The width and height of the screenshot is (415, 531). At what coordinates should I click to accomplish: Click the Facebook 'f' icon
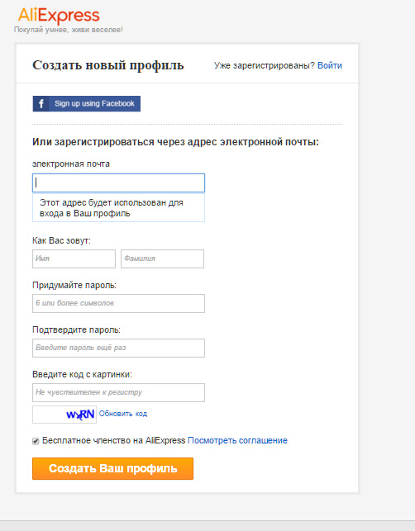click(x=41, y=103)
